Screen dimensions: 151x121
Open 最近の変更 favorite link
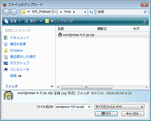(x=18, y=44)
